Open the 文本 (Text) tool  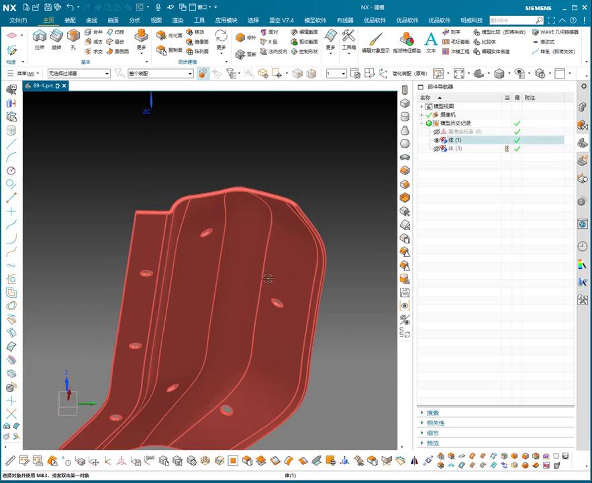coord(431,40)
